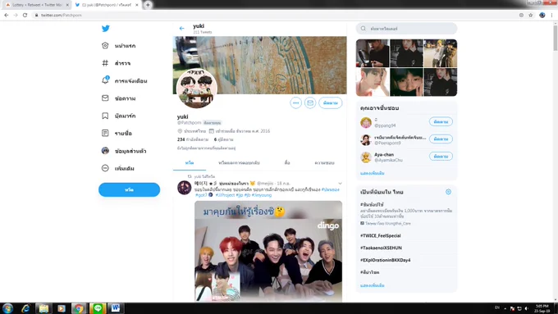Launch Internet Explorer from the taskbar

click(x=25, y=308)
